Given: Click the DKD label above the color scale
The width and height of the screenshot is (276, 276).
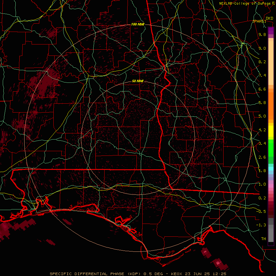Looking at the screenshot, I should click(269, 18).
